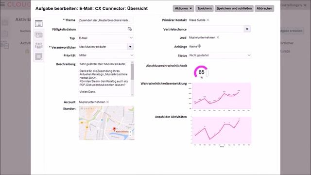Click Speichern und schließen button
Image resolution: width=311 pixels, height=175 pixels.
click(x=234, y=8)
